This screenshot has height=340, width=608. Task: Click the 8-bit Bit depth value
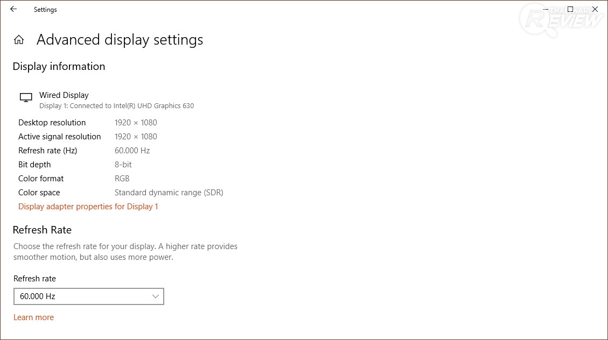[123, 165]
